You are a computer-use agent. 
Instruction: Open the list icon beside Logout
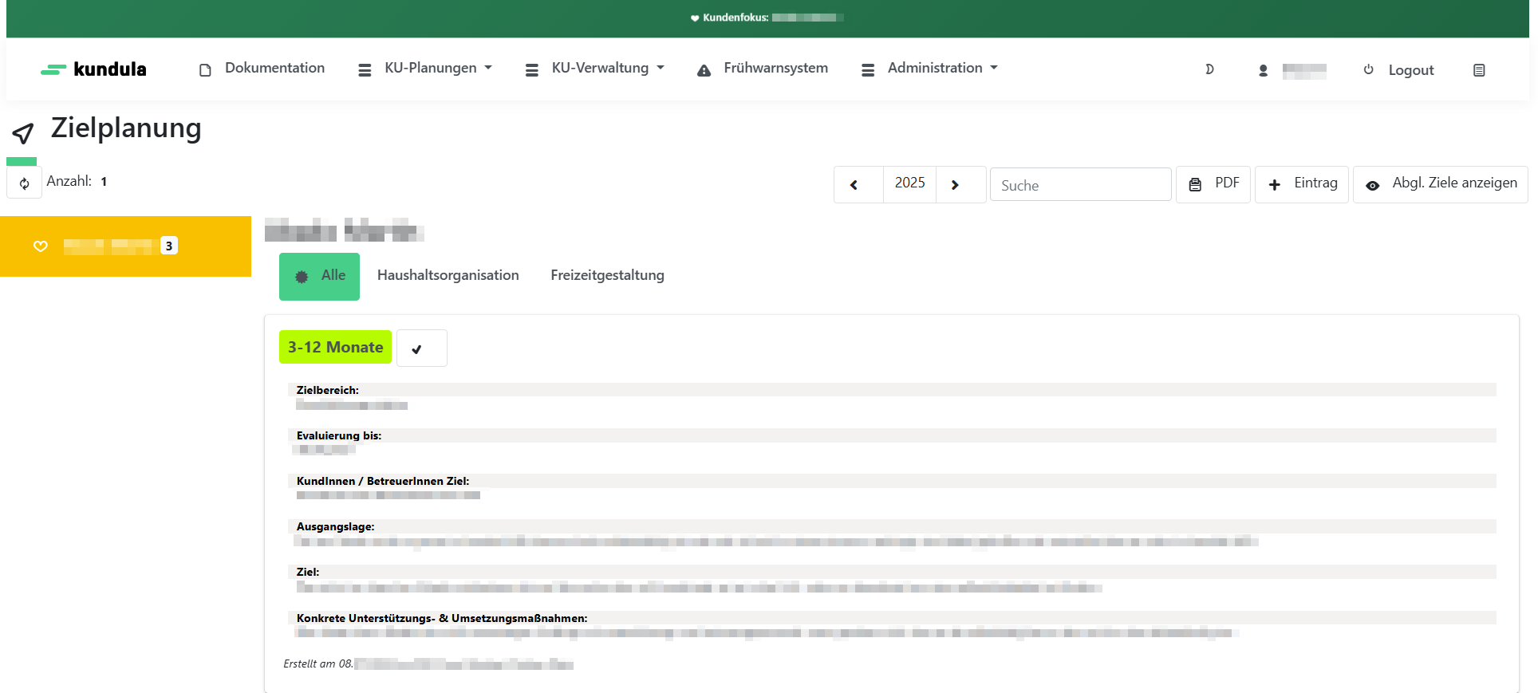click(x=1478, y=70)
